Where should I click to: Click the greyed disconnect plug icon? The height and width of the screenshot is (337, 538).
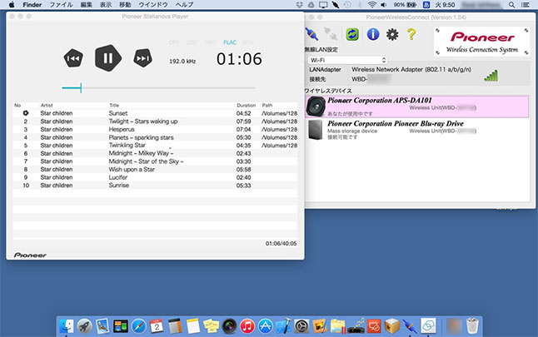pos(331,34)
